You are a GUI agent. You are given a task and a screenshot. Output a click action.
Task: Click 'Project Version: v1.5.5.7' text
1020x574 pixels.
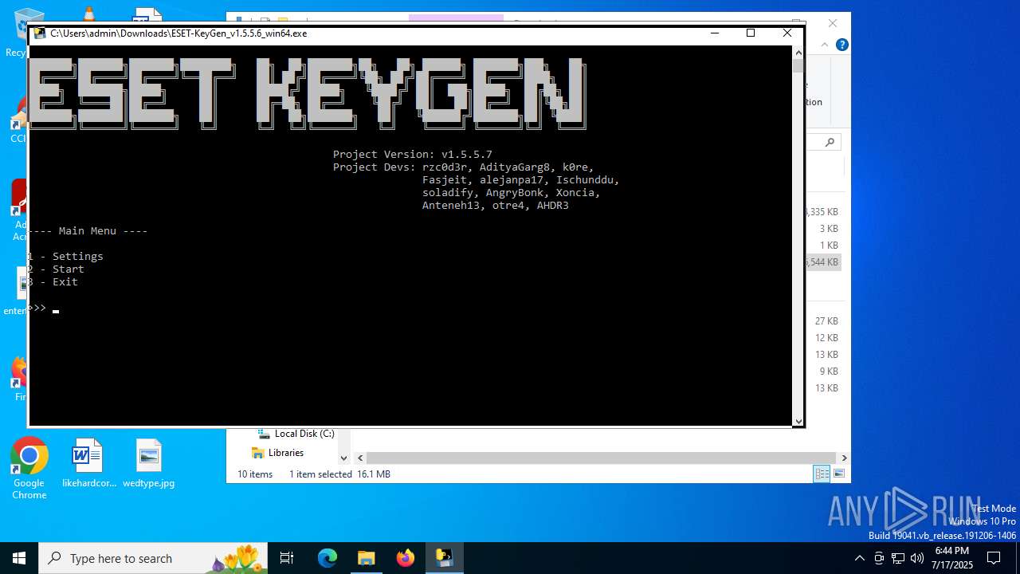413,154
